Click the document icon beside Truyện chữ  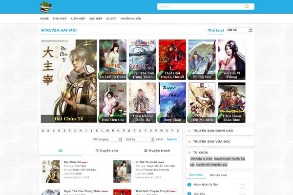(97, 151)
